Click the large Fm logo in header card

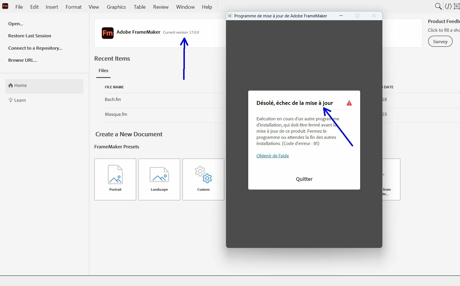(x=108, y=33)
